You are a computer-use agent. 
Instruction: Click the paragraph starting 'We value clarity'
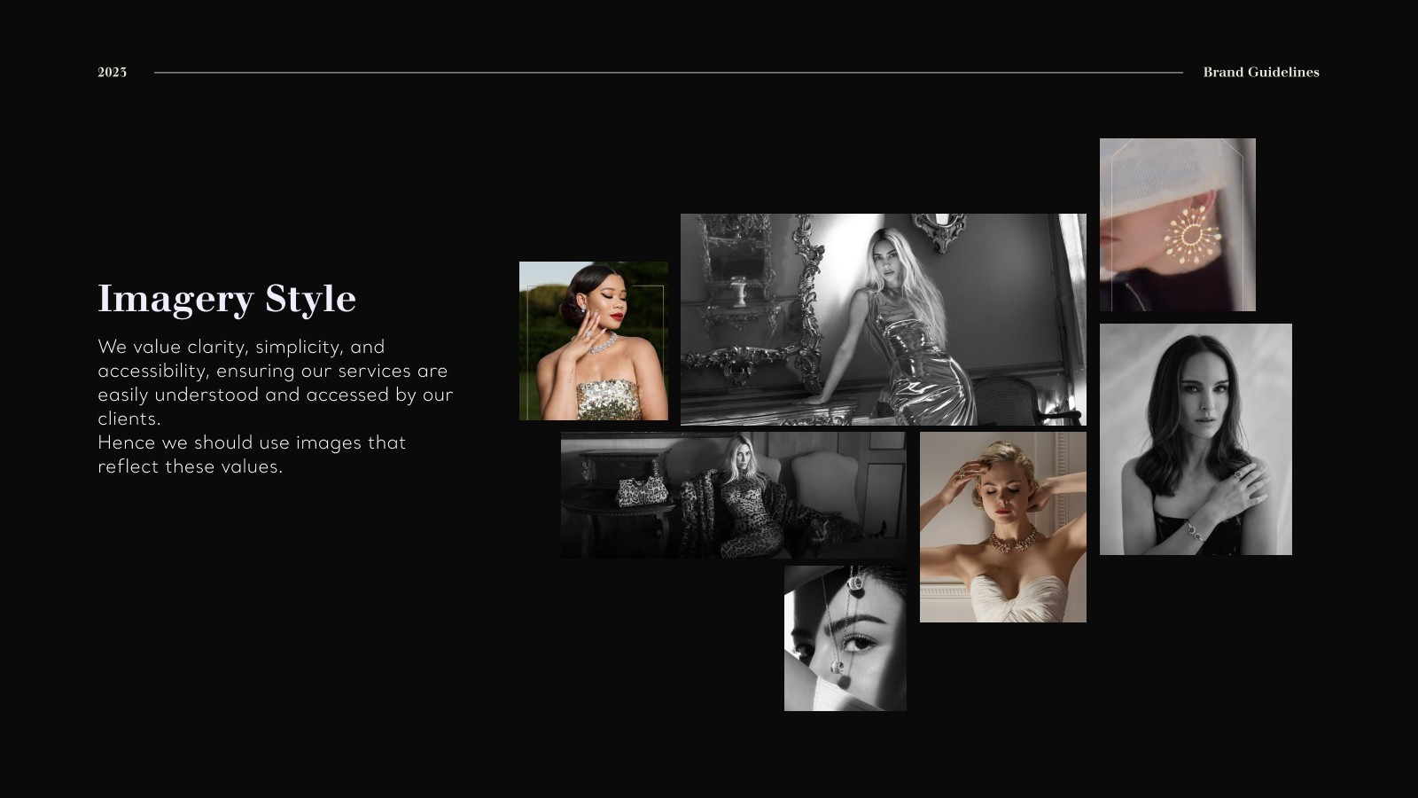point(275,382)
